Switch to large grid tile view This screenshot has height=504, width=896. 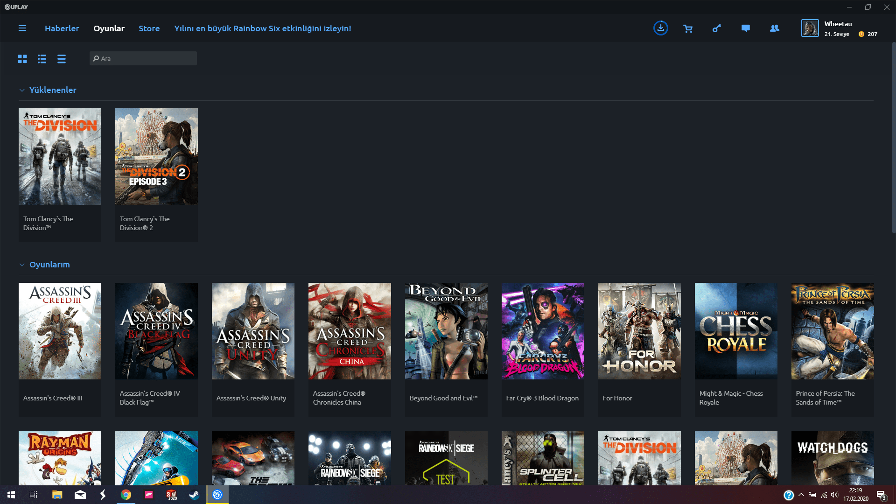[x=22, y=59]
